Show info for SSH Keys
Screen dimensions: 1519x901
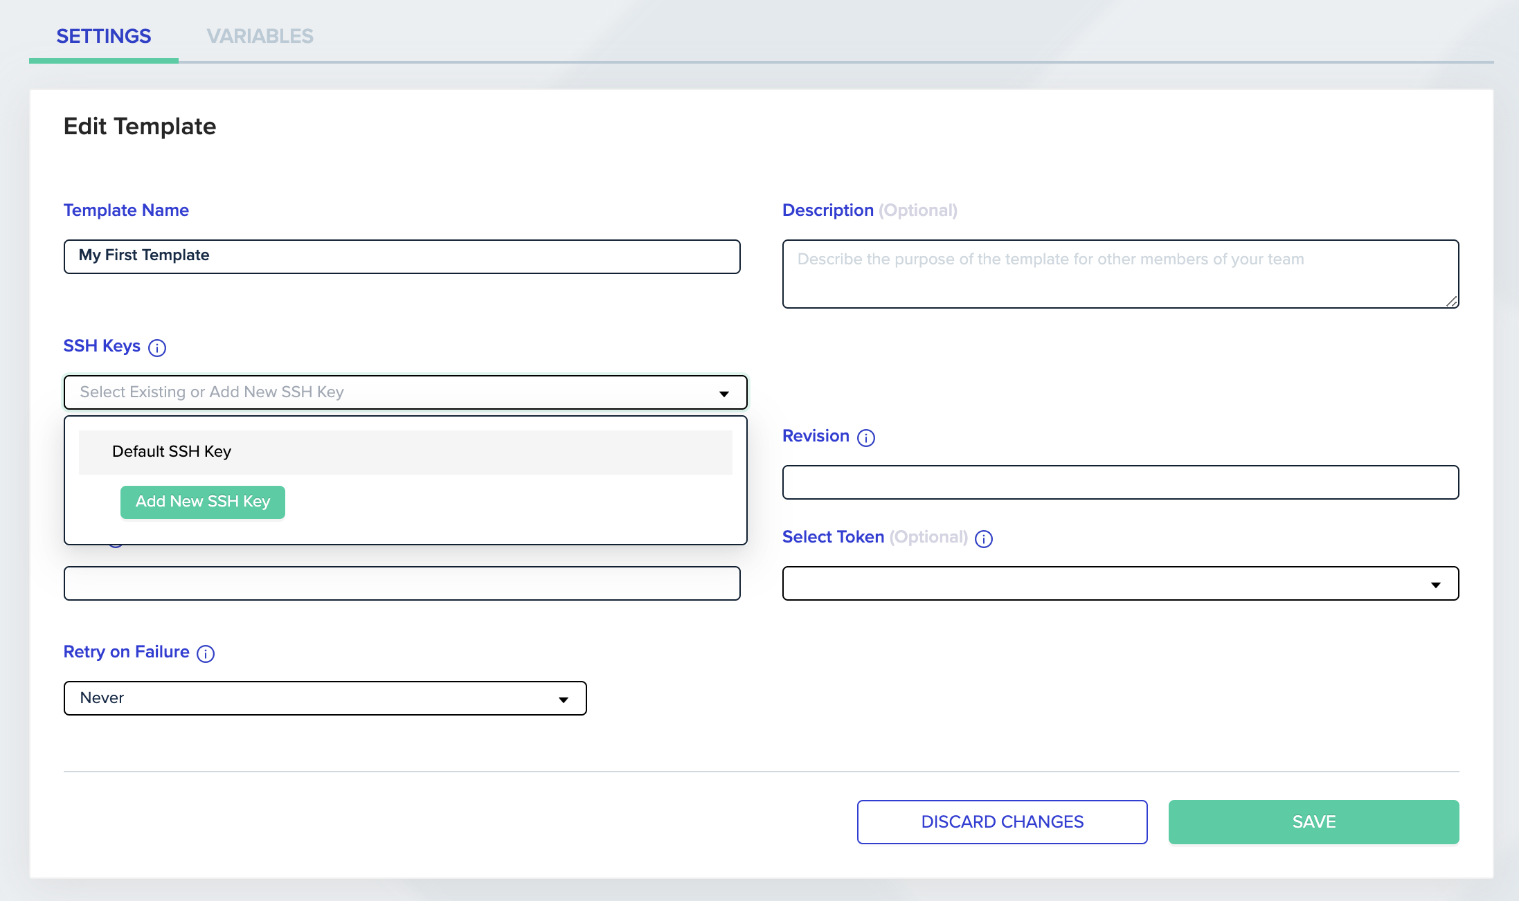pos(157,347)
